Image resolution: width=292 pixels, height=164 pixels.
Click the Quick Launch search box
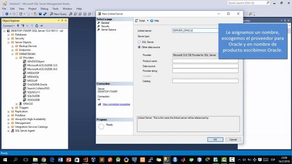tap(248, 3)
